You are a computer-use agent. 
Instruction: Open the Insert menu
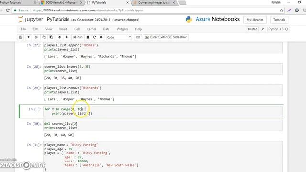63,29
